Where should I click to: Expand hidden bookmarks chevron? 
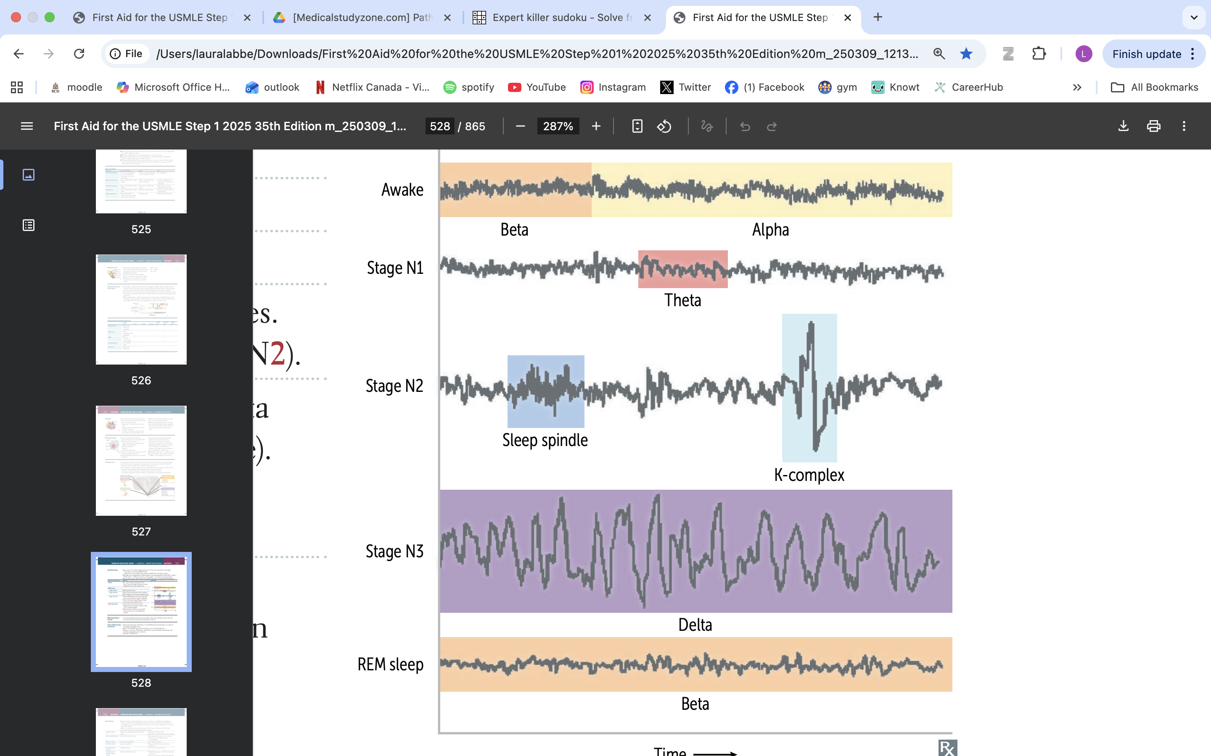1077,87
